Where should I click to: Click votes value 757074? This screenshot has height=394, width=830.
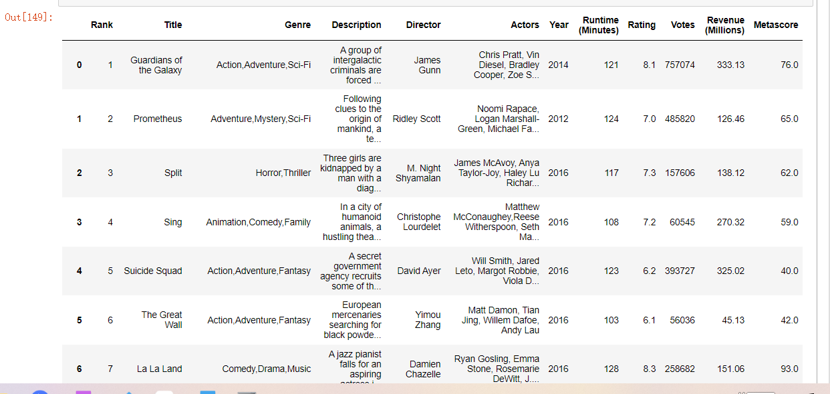pos(680,65)
